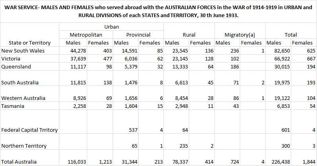Image resolution: width=317 pixels, height=166 pixels.
Task: Click the 'Queensland' row label
Action: tap(15, 66)
